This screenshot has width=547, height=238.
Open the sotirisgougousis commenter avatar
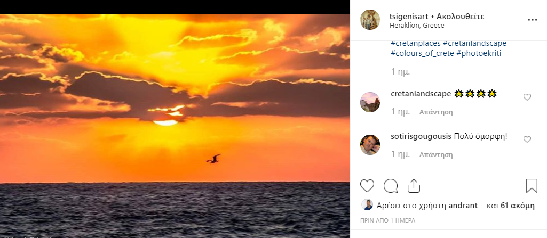coord(370,145)
